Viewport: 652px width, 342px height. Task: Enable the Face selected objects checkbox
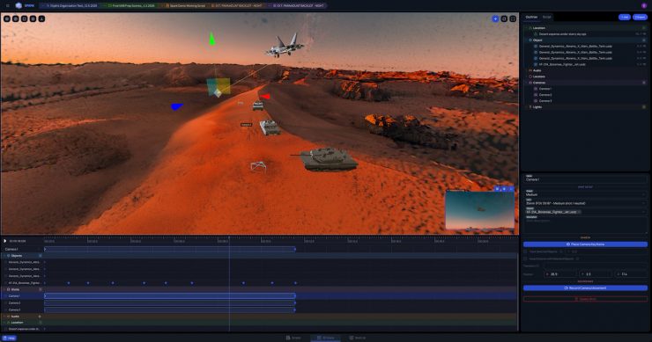coord(525,251)
